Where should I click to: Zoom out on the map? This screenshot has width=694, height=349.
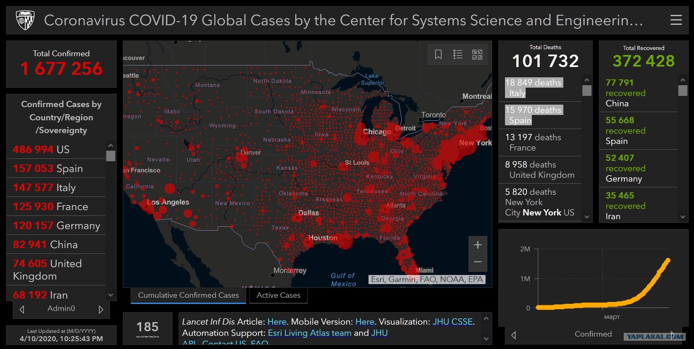point(478,262)
